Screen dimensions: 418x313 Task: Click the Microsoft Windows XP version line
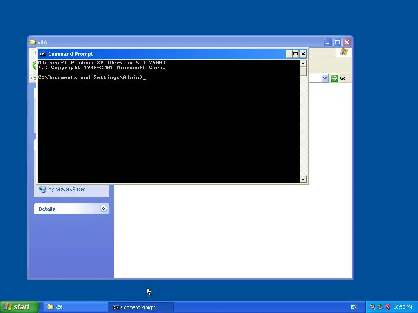click(102, 63)
